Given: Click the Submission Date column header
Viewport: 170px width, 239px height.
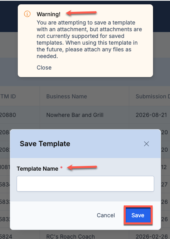Looking at the screenshot, I should point(153,96).
